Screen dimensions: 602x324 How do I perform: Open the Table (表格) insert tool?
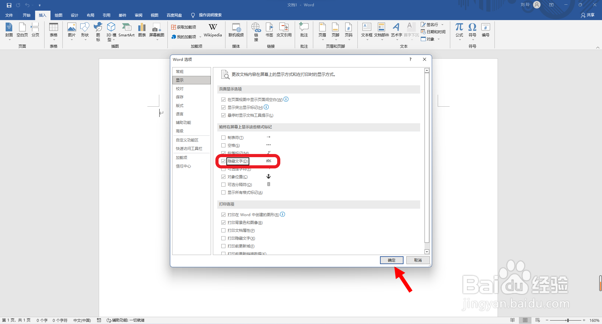[54, 31]
